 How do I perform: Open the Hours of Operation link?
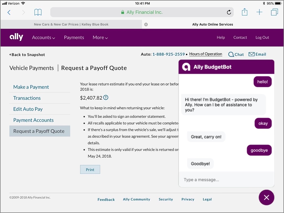pyautogui.click(x=206, y=54)
